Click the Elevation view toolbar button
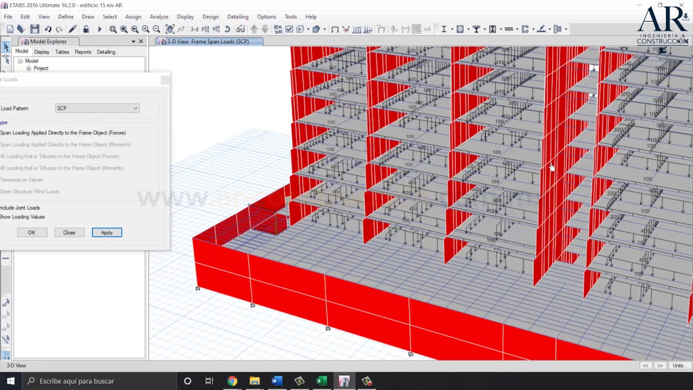693x390 pixels. click(x=216, y=29)
